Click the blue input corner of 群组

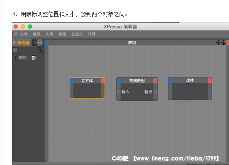[47, 43]
